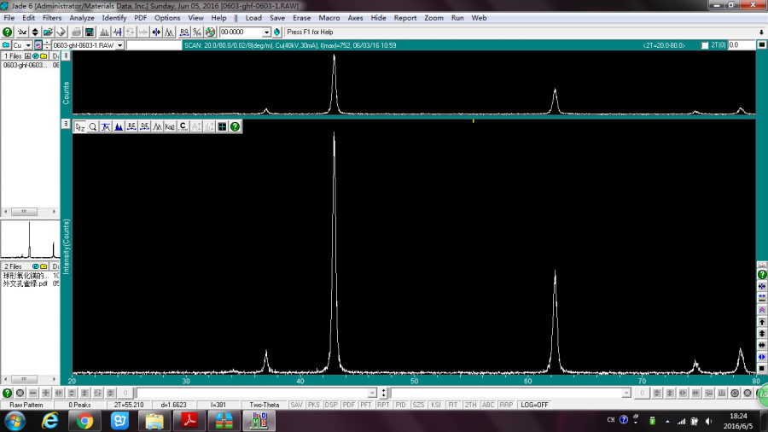Image resolution: width=768 pixels, height=432 pixels.
Task: Click the BG background removal toolbar icon
Action: tap(184, 32)
